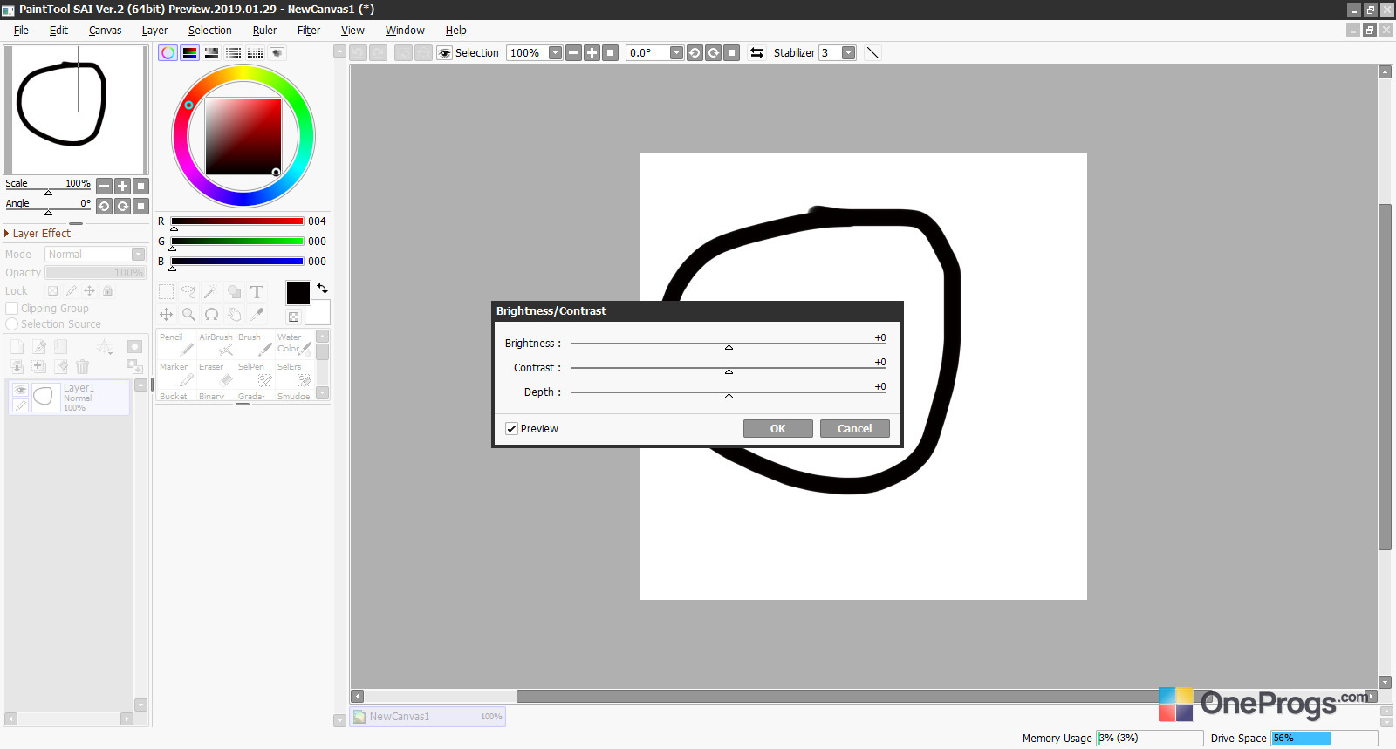Click the transparent color icon

pos(294,317)
